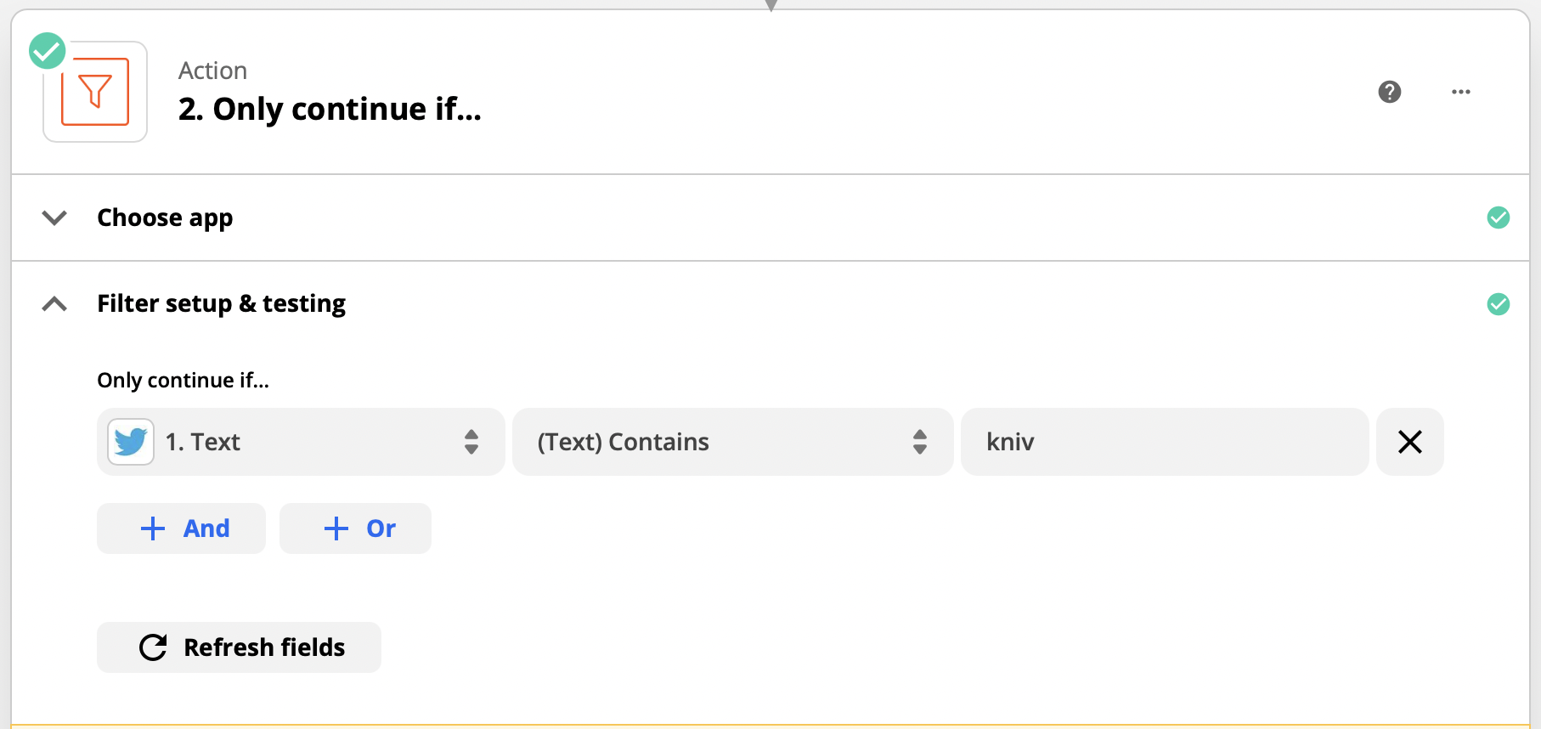Add an And condition
The width and height of the screenshot is (1541, 729).
[181, 528]
